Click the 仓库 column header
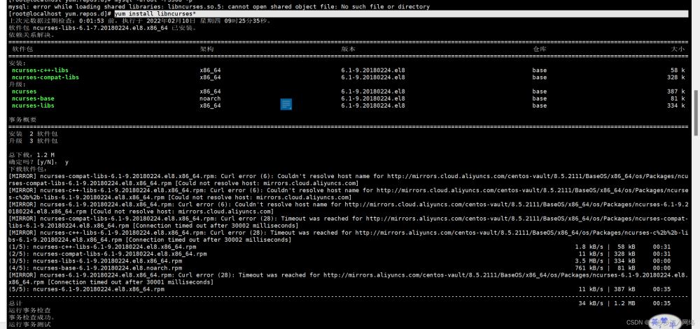Screen dimensions: 700x329 (539, 50)
